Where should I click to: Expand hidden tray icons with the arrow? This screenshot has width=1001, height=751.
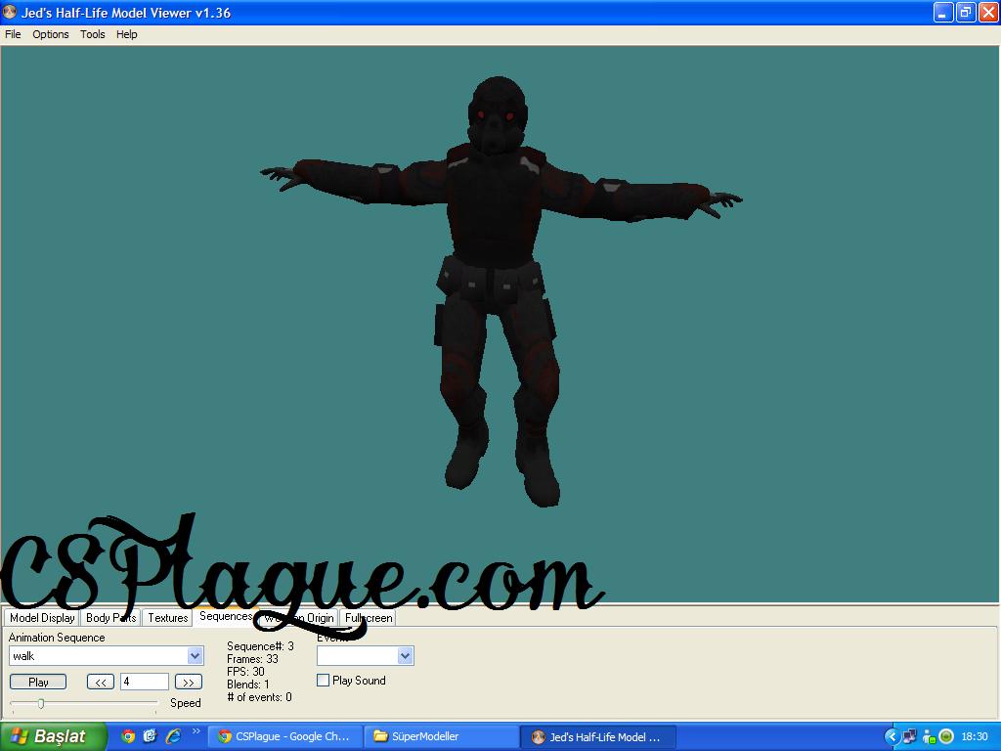point(892,736)
